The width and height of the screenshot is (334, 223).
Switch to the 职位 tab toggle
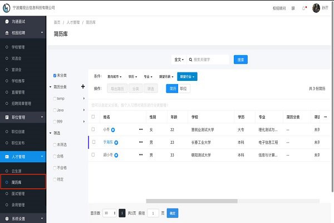(184, 89)
